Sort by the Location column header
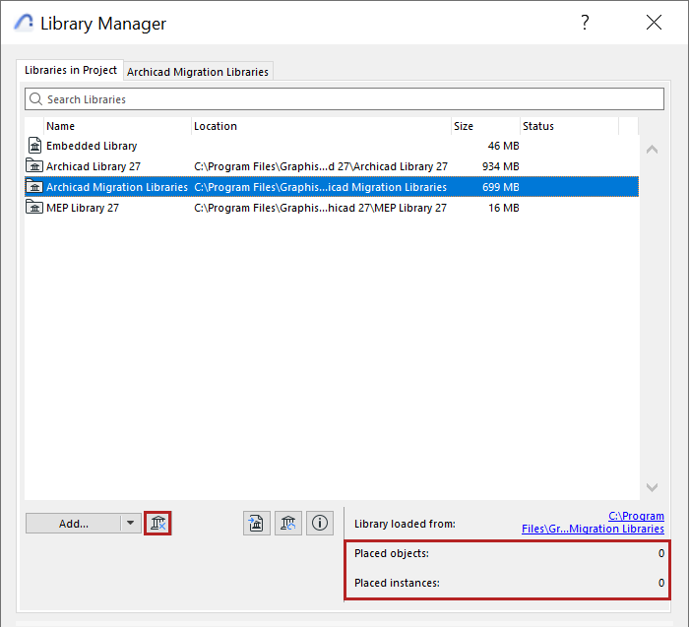Screen dimensions: 689x627 (x=321, y=126)
